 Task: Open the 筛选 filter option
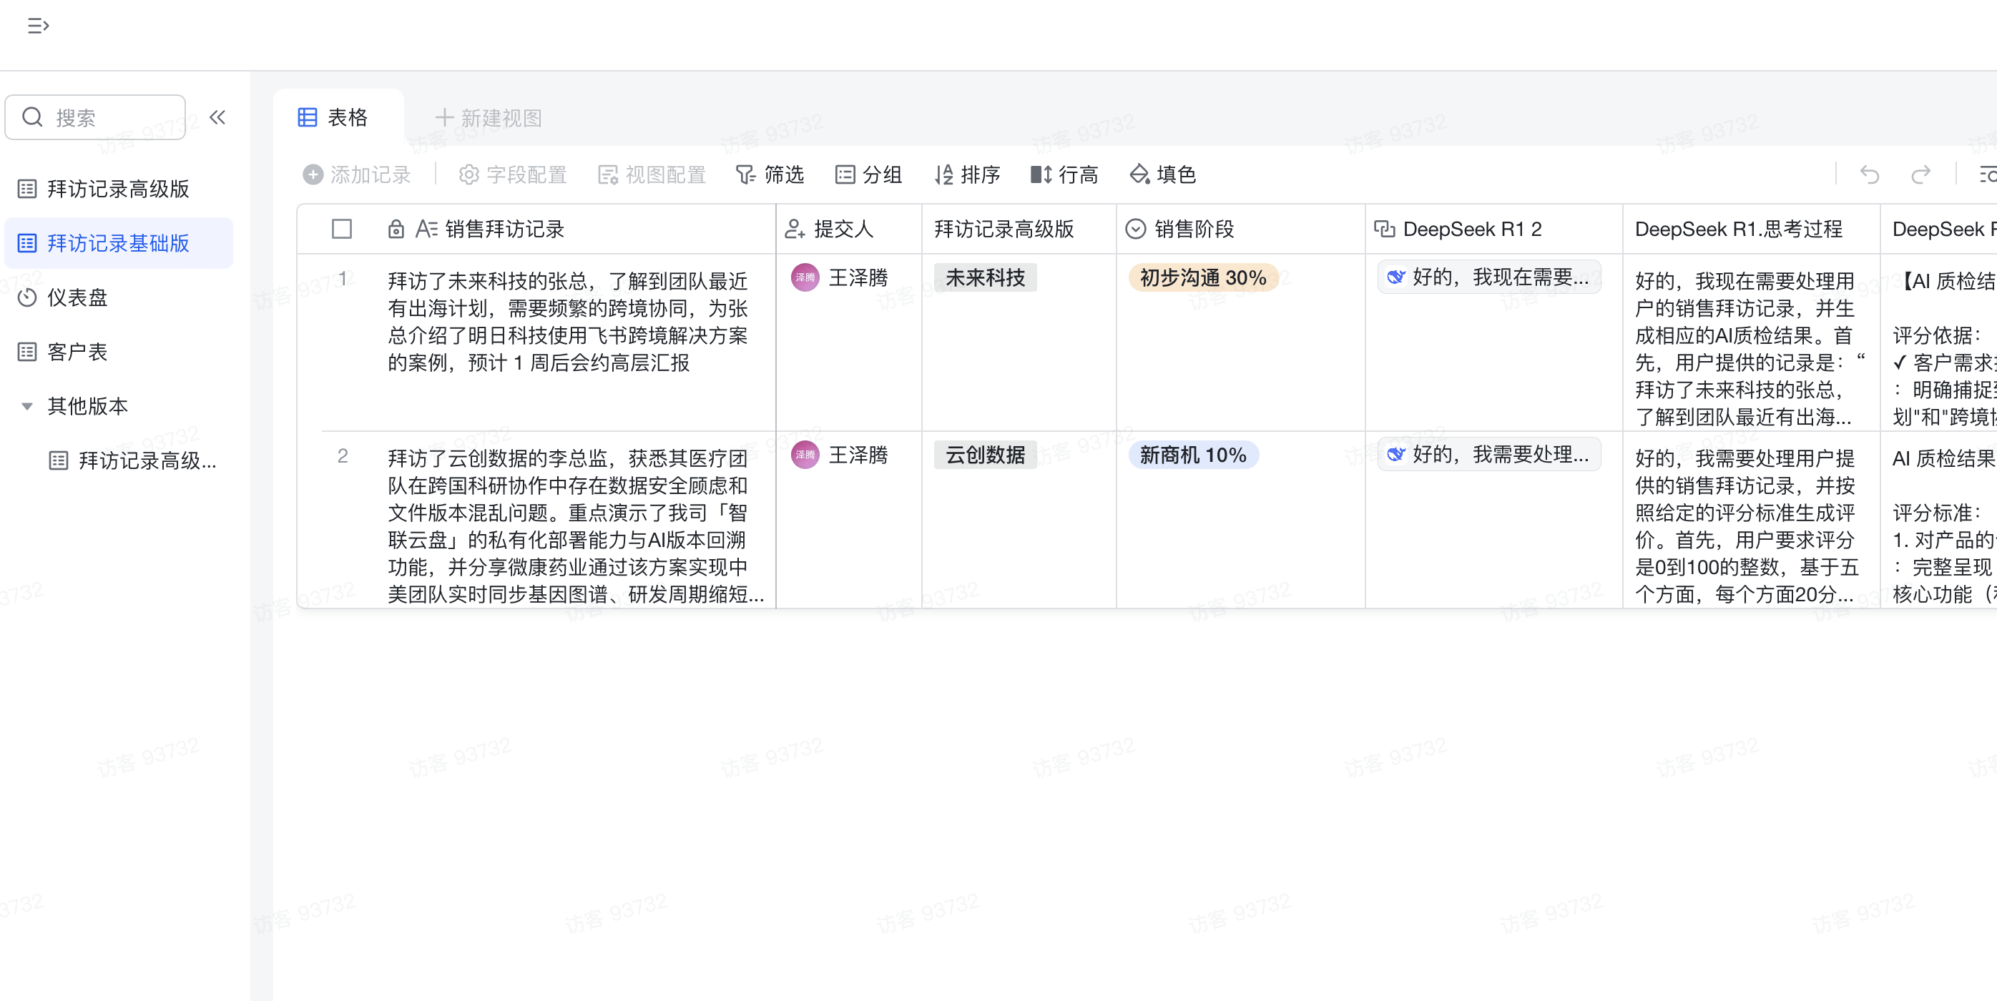click(x=770, y=175)
